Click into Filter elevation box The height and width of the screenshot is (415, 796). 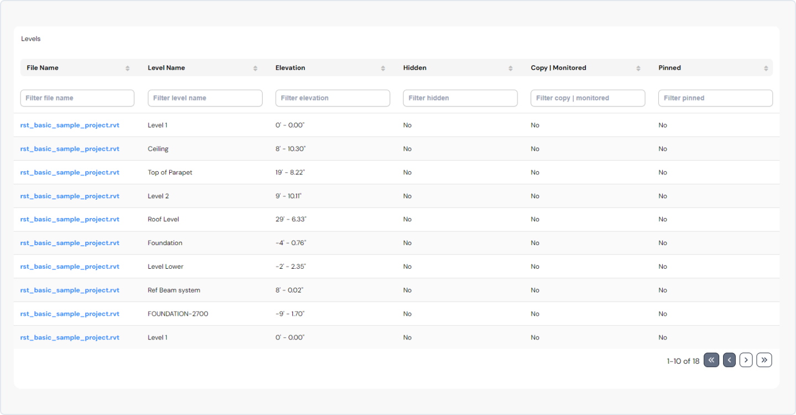[333, 98]
